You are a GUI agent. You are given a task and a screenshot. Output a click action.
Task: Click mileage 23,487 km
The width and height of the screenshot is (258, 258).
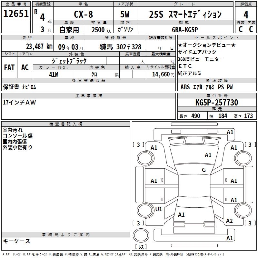[39, 46]
